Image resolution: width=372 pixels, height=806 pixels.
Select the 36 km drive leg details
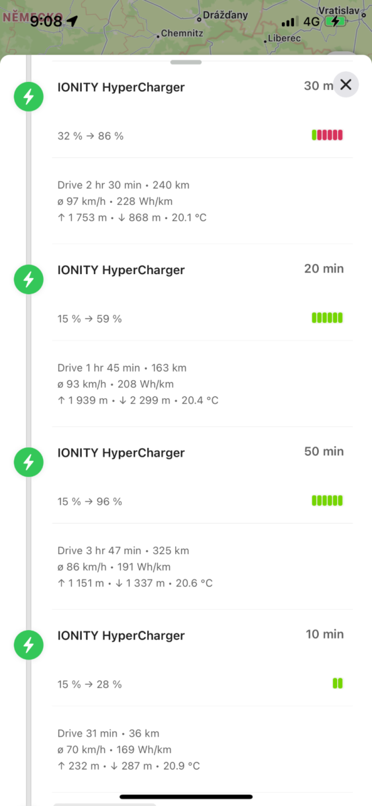[x=202, y=749]
